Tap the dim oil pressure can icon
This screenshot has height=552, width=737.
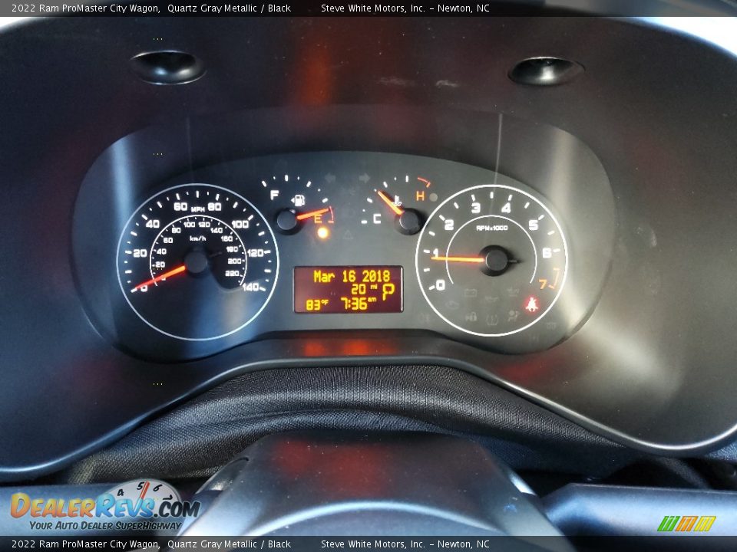pyautogui.click(x=491, y=300)
